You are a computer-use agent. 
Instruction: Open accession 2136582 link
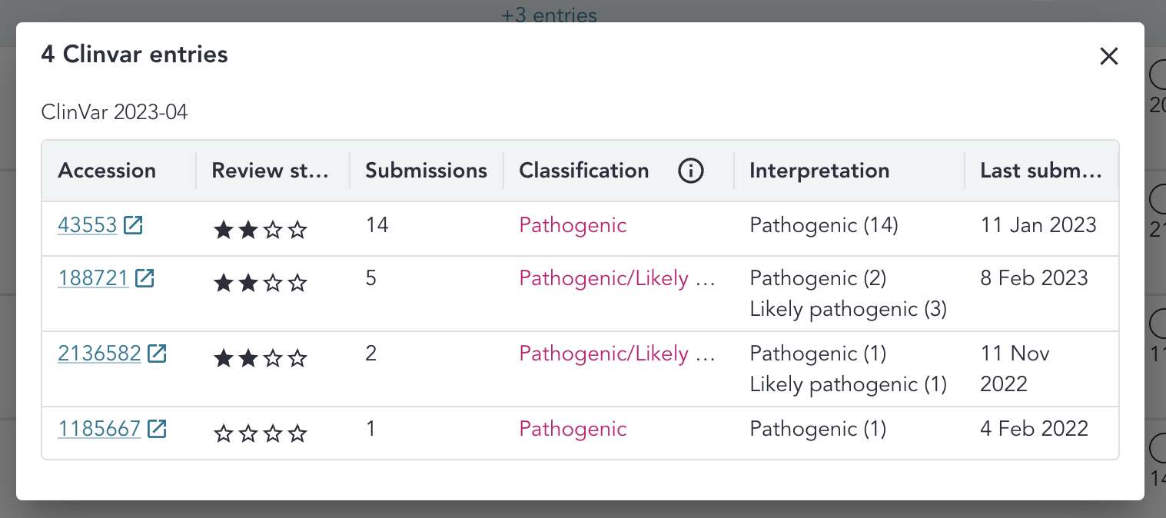[99, 354]
